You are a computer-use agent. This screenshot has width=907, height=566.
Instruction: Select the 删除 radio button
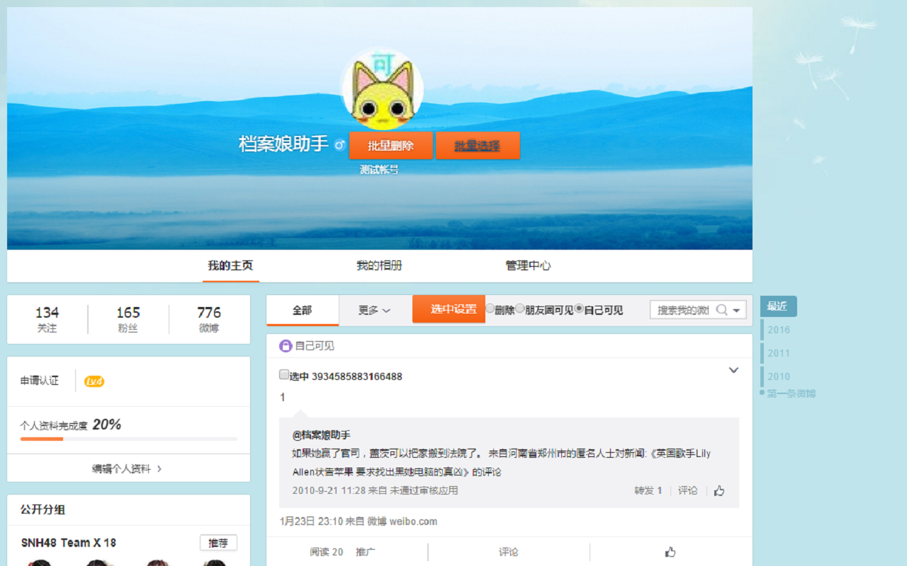[x=490, y=308]
